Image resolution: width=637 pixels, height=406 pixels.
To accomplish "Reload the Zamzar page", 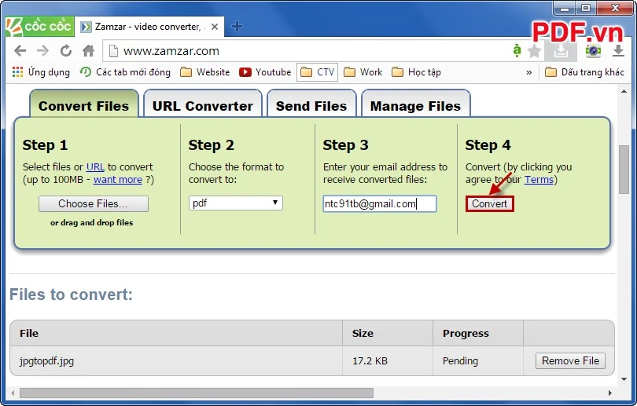I will pos(66,51).
